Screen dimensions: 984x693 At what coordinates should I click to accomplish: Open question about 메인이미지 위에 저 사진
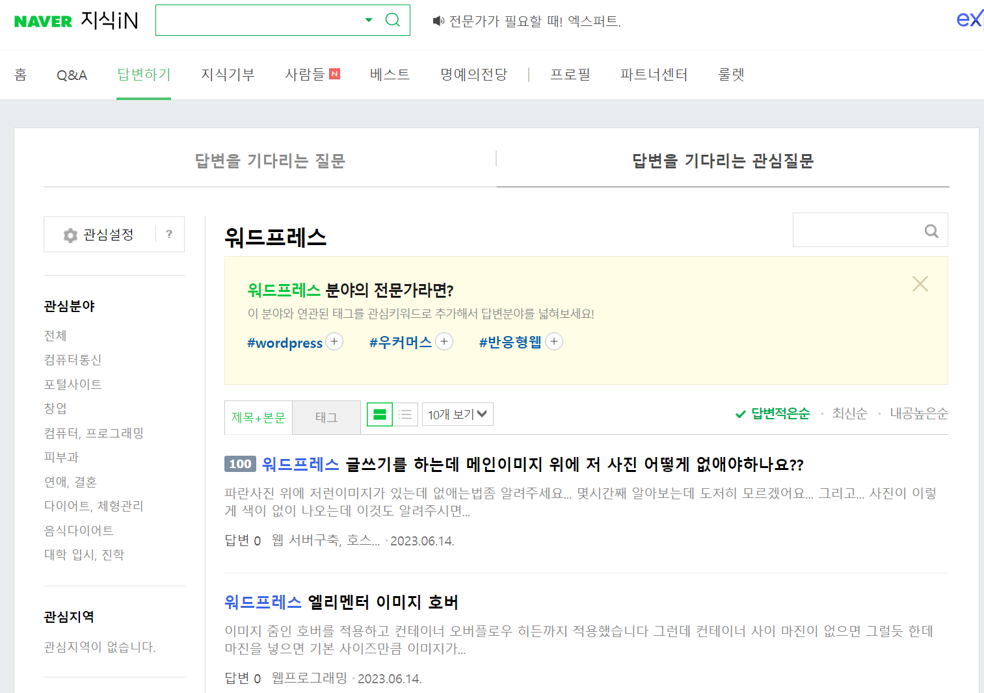point(533,464)
